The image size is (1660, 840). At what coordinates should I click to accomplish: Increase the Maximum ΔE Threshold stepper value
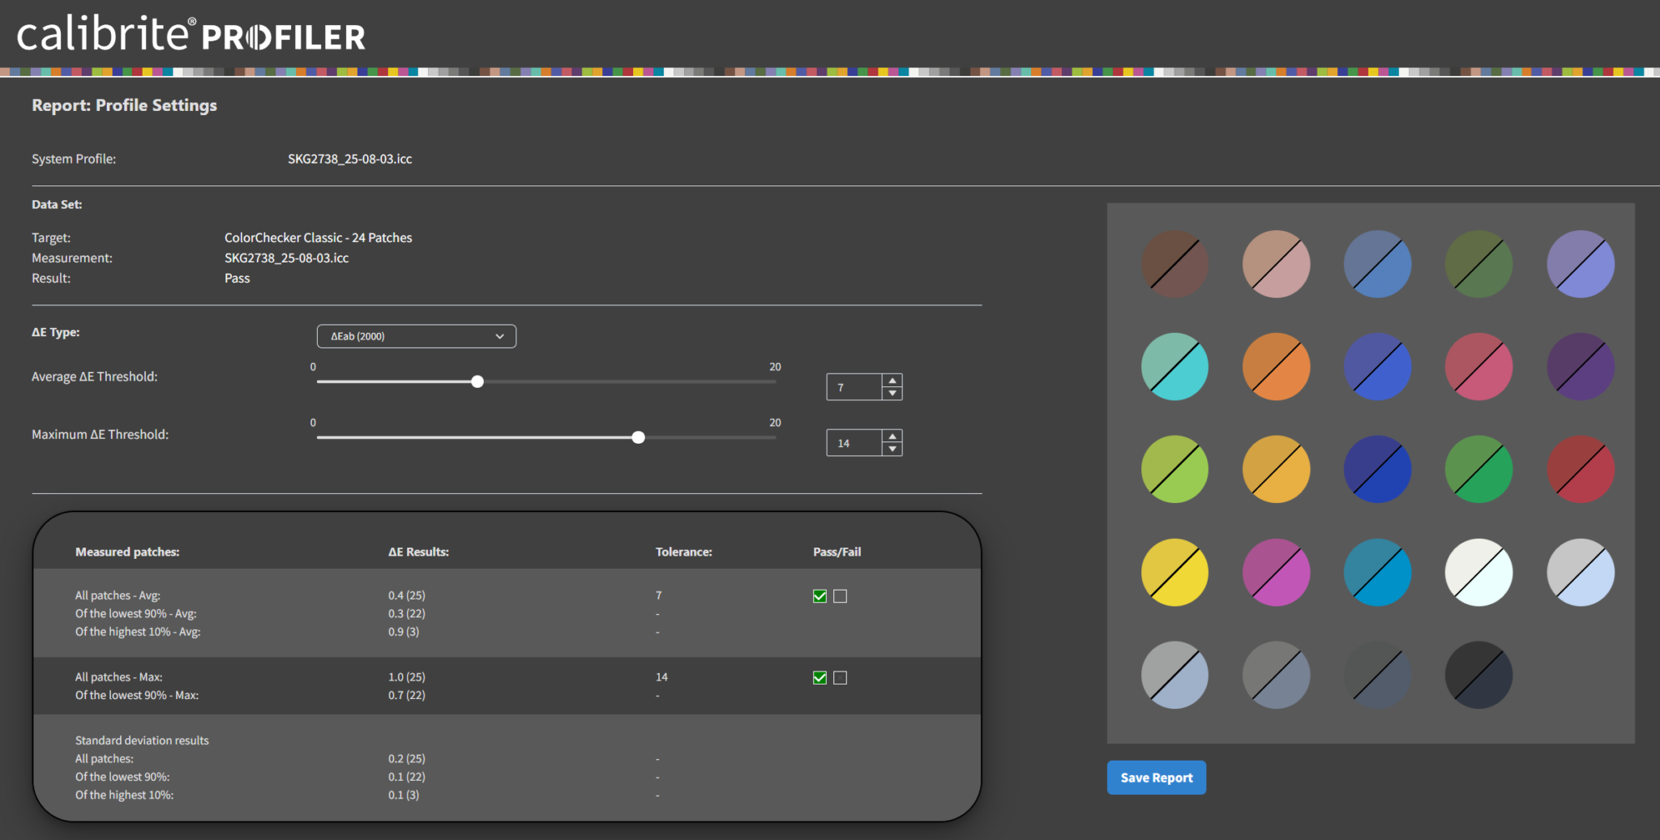(892, 437)
